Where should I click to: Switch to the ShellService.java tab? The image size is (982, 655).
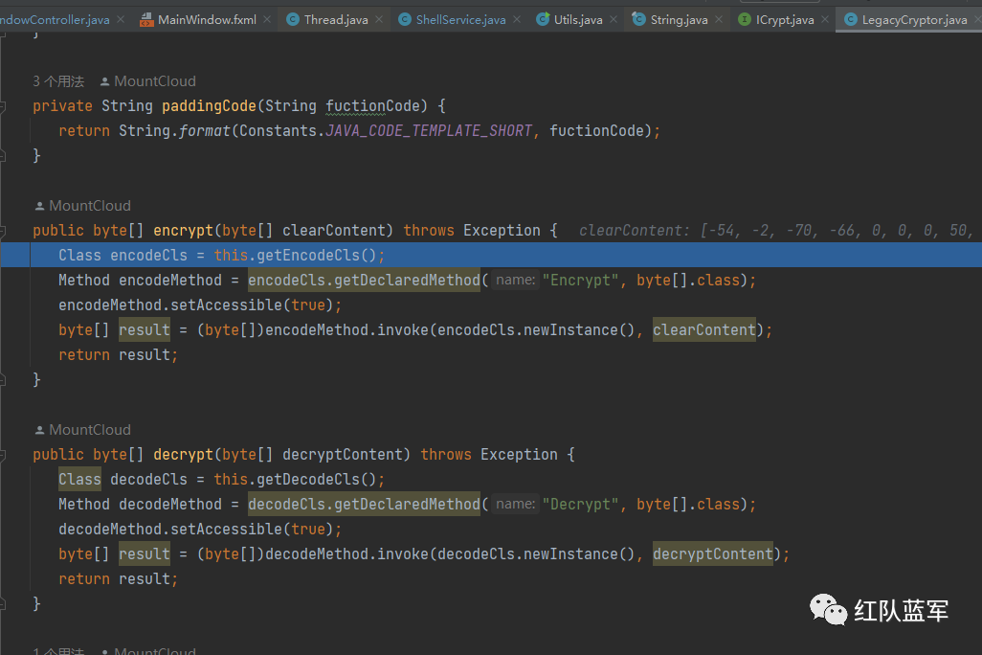460,19
